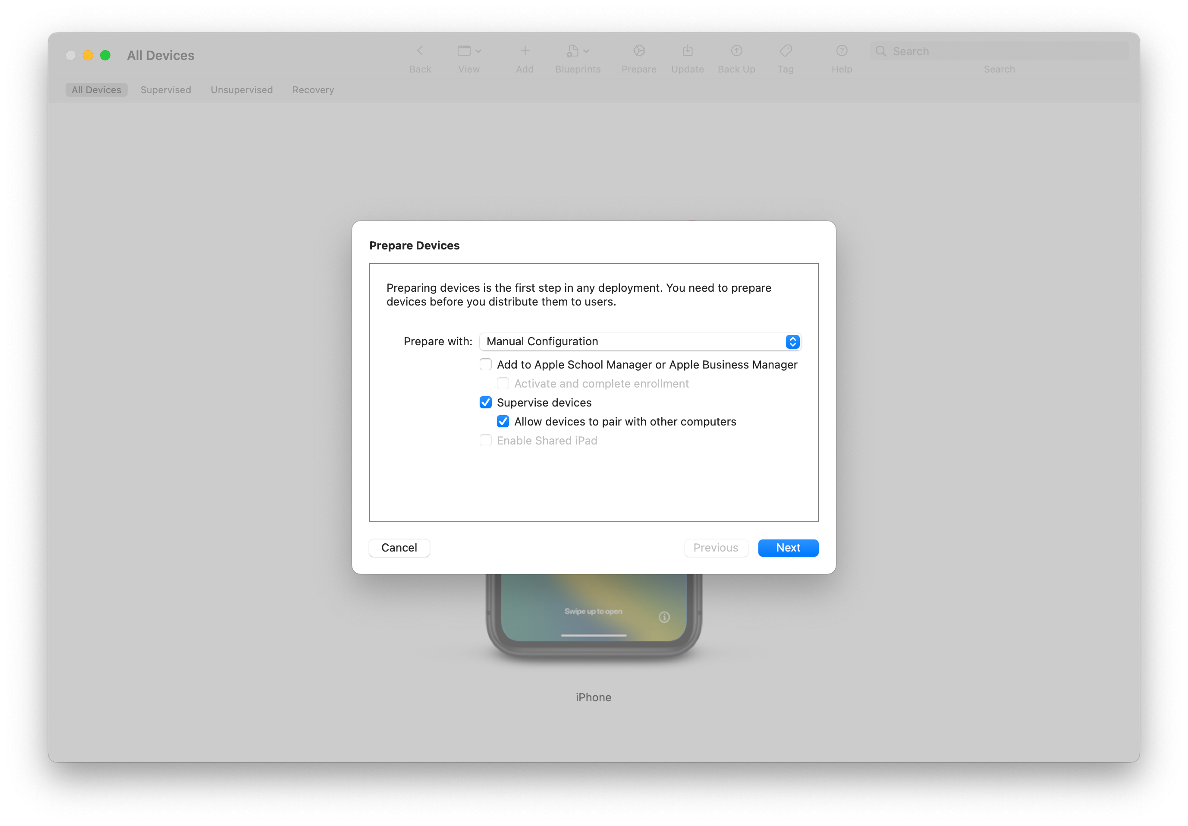1188x826 pixels.
Task: Switch to the Recovery tab
Action: (x=313, y=89)
